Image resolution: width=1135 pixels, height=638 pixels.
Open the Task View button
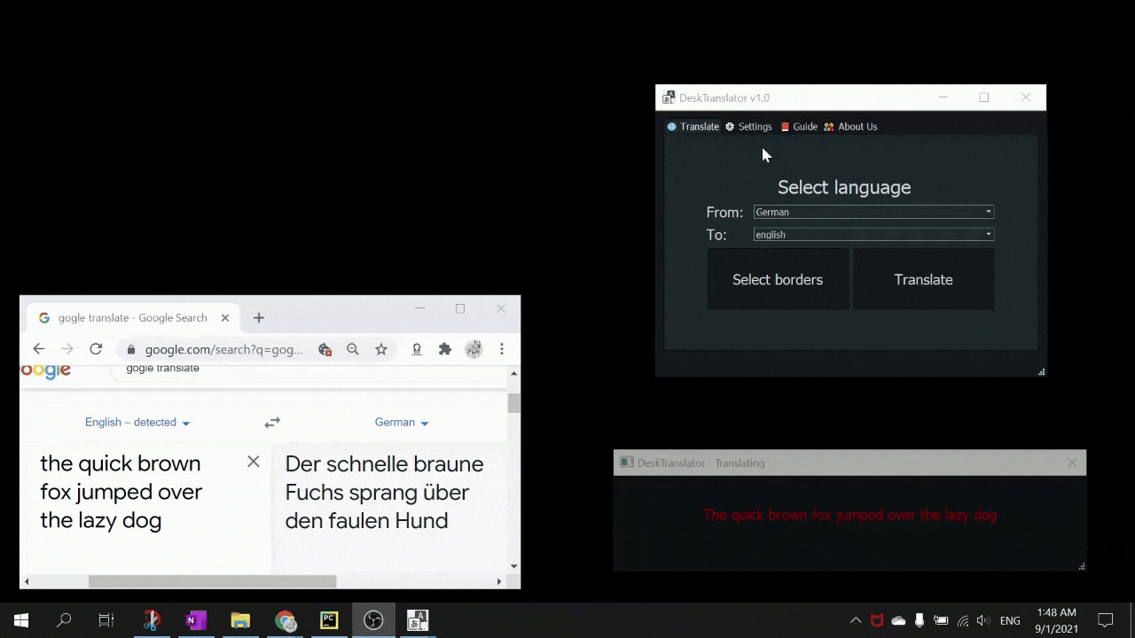point(106,620)
